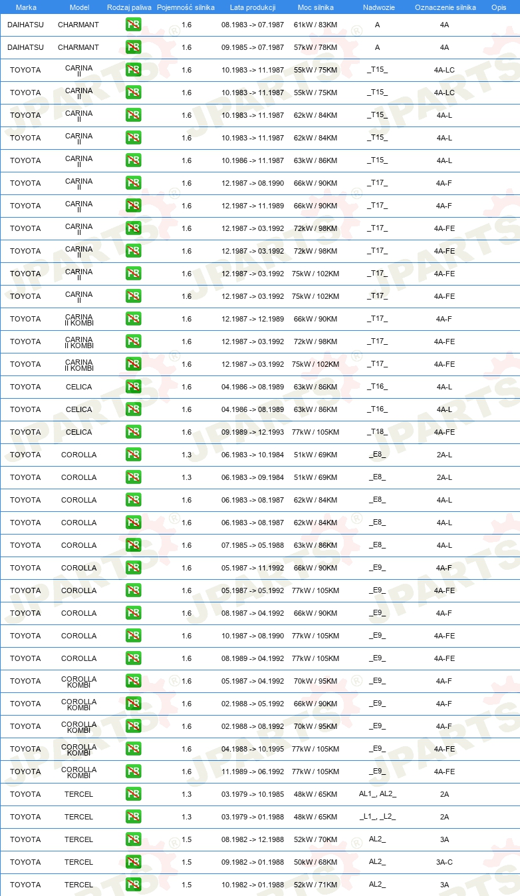
Task: Select the '_L1_, _L2_' body cell
Action: click(x=377, y=817)
